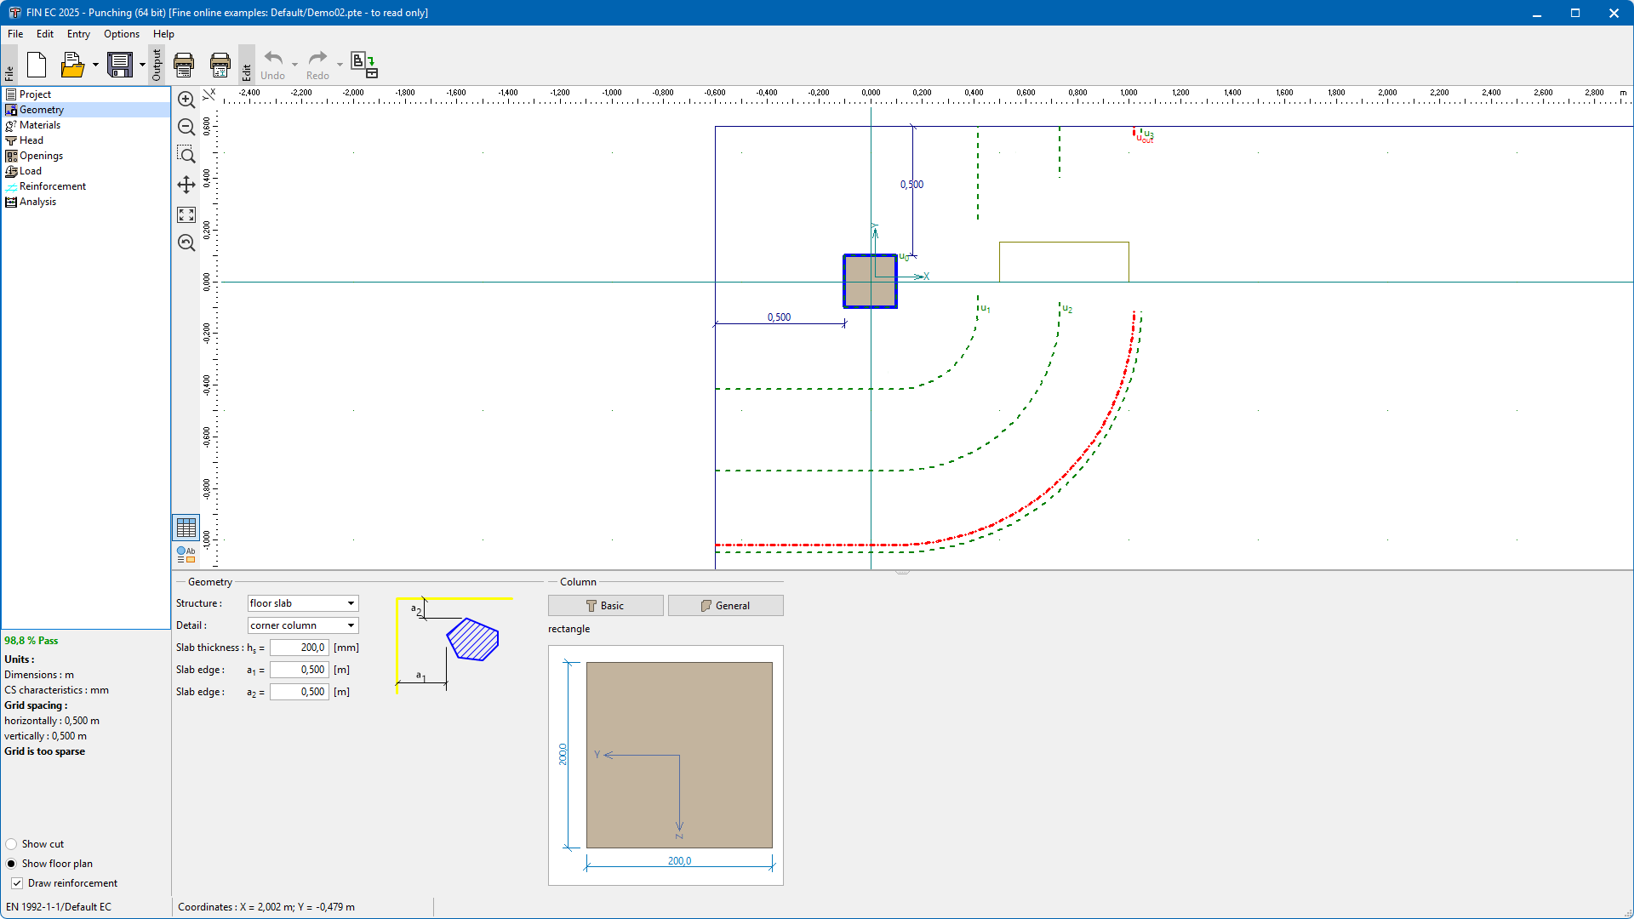Click the zoom in magnifier tool
The height and width of the screenshot is (919, 1634).
pos(186,100)
